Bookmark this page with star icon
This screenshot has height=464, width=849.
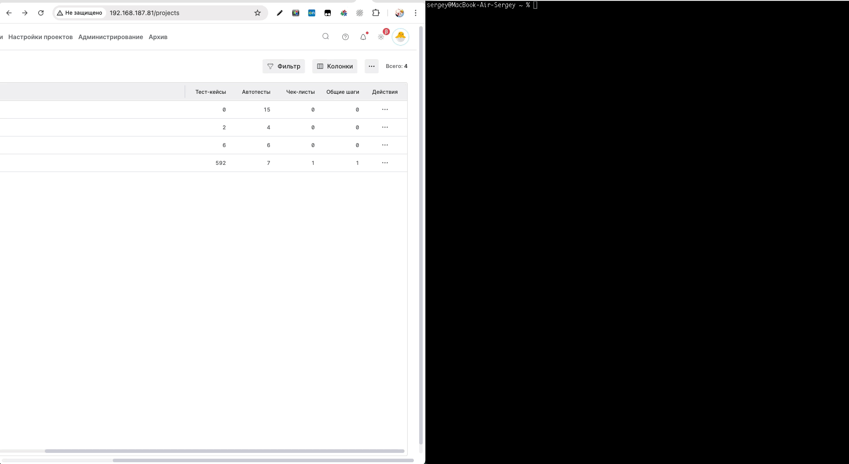pyautogui.click(x=258, y=13)
